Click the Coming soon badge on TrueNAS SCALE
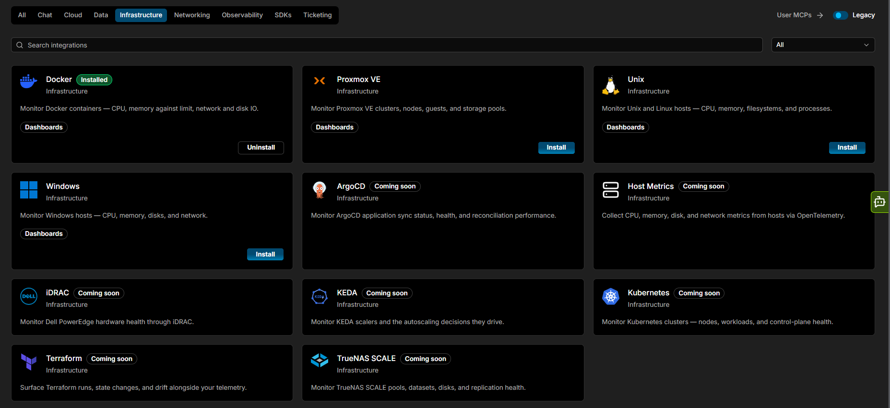 click(x=426, y=359)
